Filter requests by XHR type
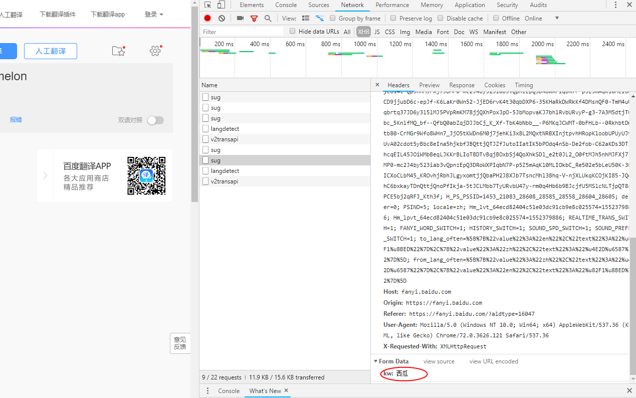636x398 pixels. [x=364, y=32]
